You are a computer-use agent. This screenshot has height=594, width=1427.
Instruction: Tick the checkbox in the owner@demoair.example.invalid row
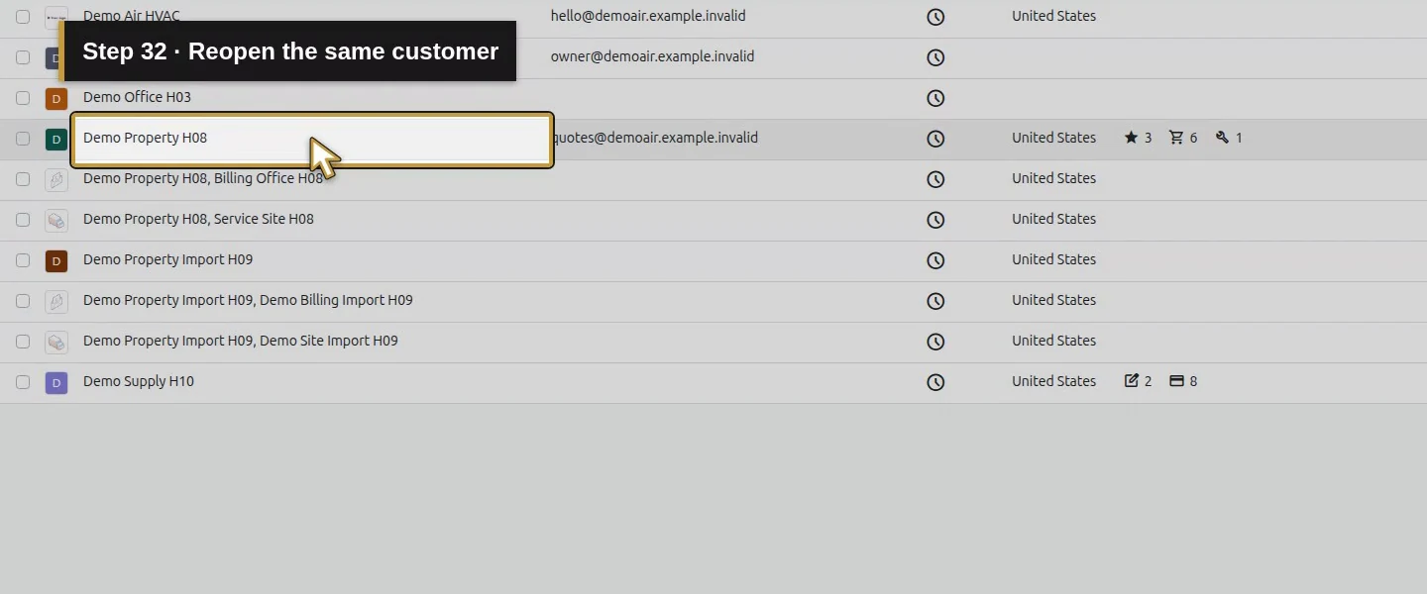[x=23, y=57]
